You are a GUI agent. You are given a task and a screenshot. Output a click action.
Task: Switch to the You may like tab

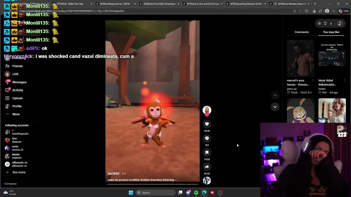pos(331,32)
